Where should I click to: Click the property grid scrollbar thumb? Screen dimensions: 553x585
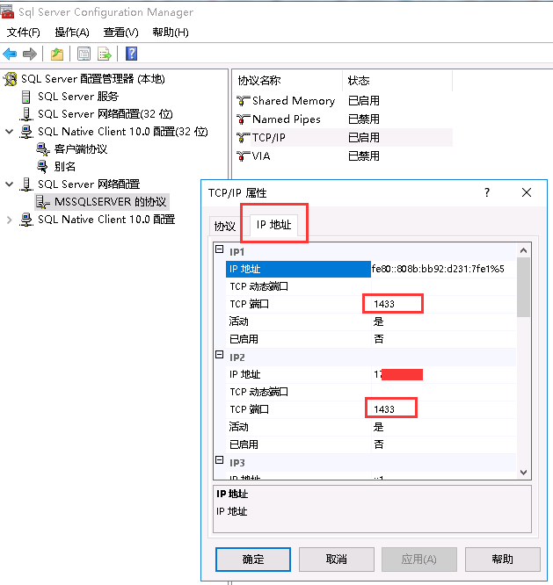523,287
